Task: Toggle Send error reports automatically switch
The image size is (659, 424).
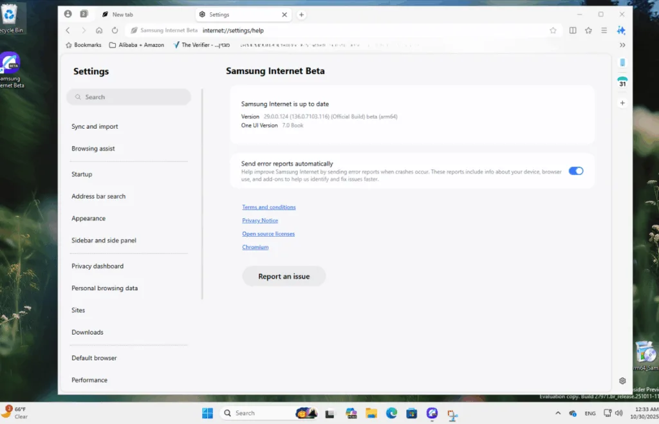Action: tap(576, 171)
